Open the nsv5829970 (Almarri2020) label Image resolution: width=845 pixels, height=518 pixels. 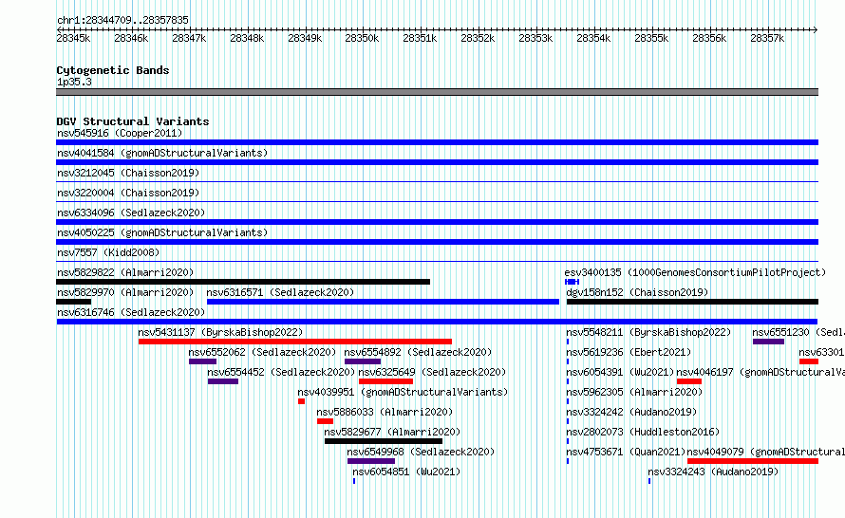(x=125, y=292)
